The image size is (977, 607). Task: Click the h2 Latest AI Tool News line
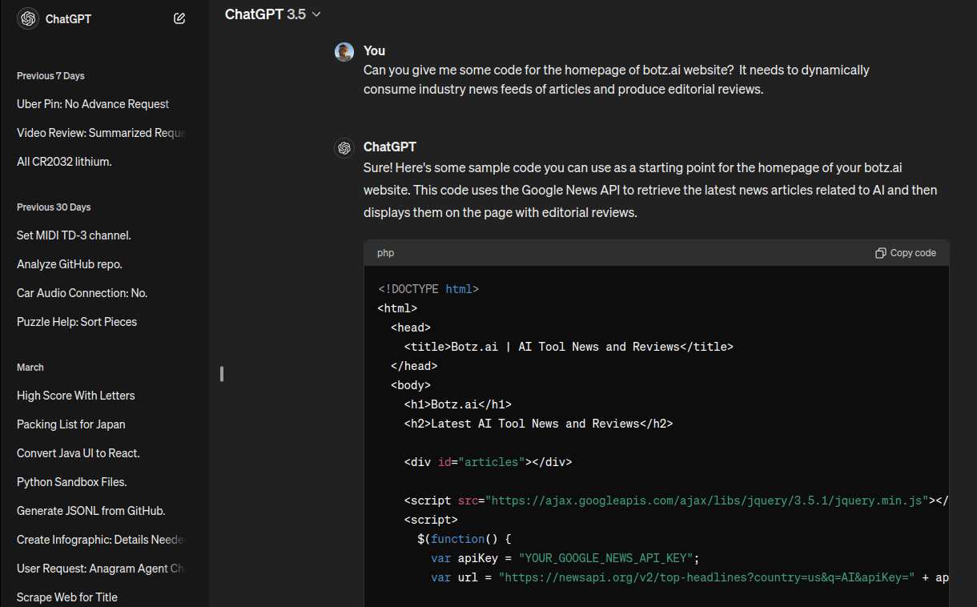[539, 424]
